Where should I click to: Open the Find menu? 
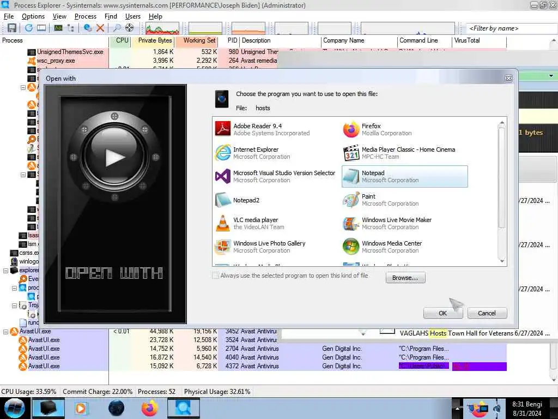click(111, 16)
